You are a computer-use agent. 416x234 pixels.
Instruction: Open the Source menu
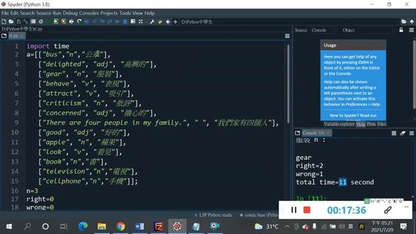tap(44, 13)
